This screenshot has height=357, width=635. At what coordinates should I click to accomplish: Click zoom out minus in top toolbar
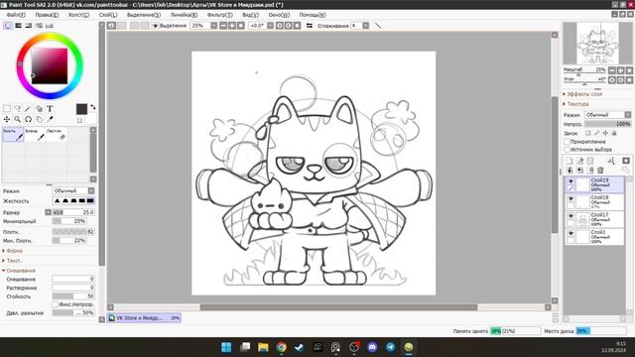pyautogui.click(x=223, y=26)
